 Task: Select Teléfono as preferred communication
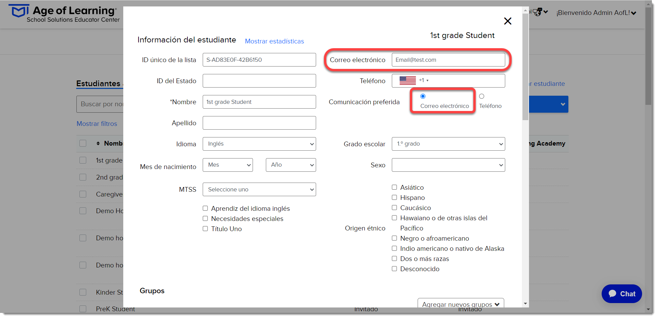click(x=481, y=96)
